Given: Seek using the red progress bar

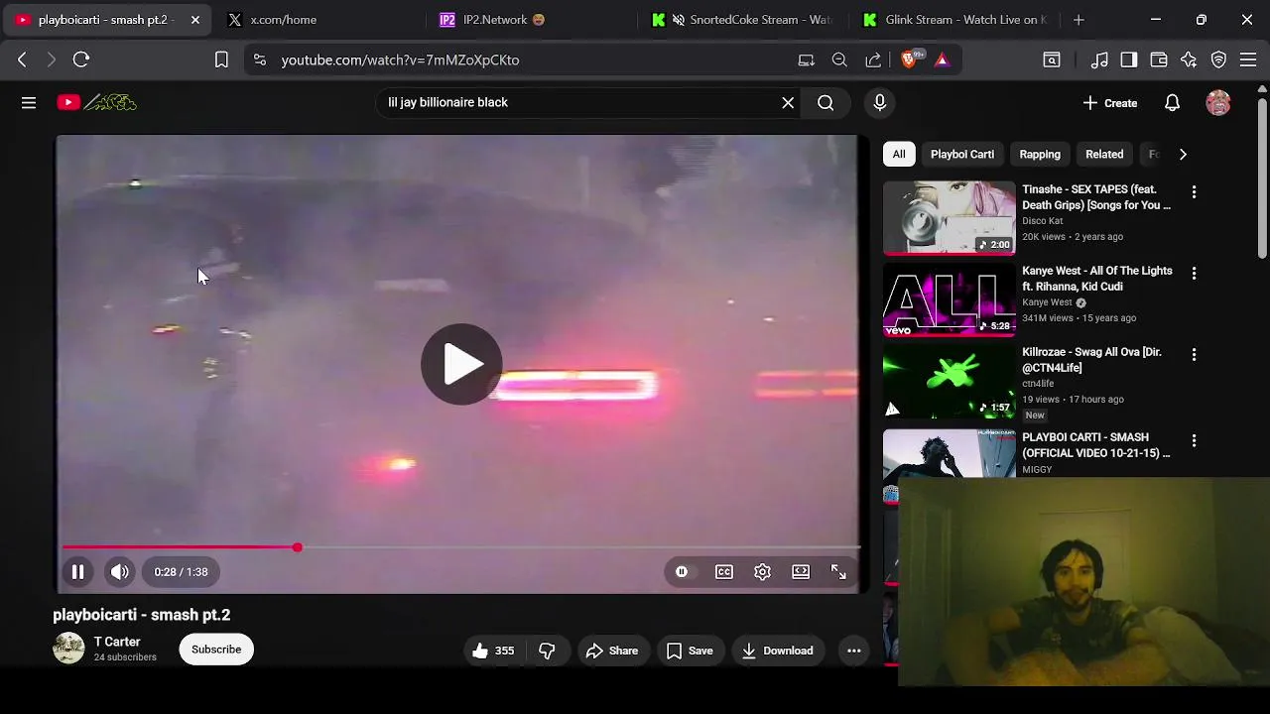Looking at the screenshot, I should 461,547.
